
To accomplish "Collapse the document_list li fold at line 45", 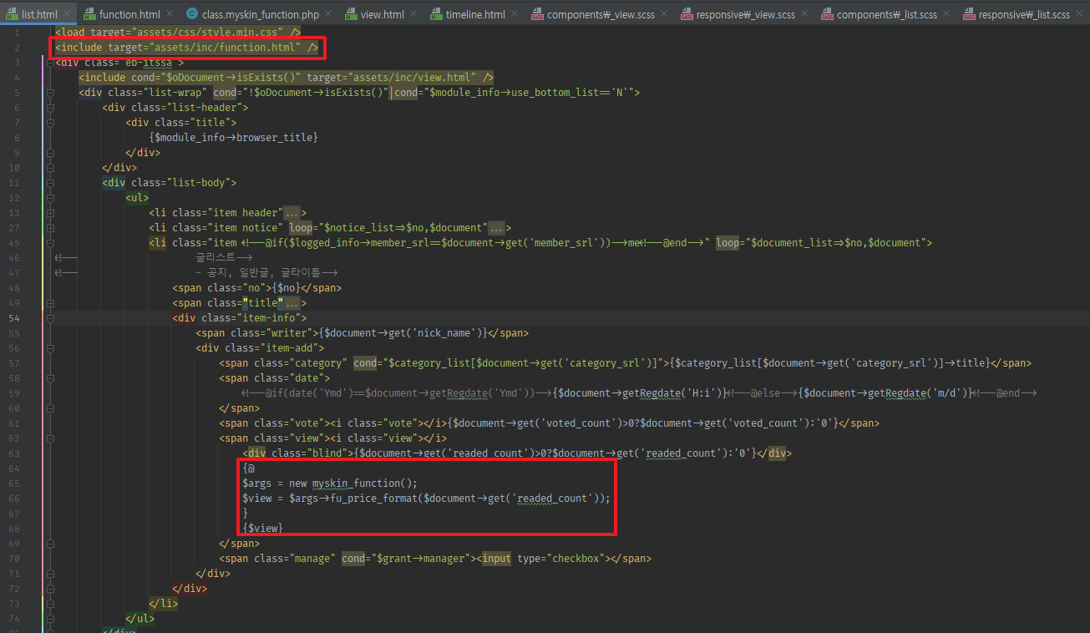I will (x=50, y=243).
